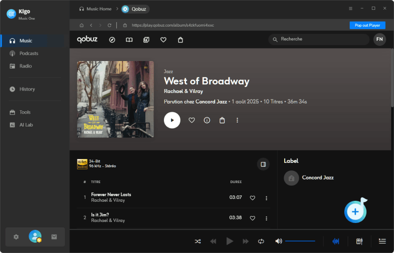Go to Music Home breadcrumb
The width and height of the screenshot is (394, 253).
[x=95, y=9]
